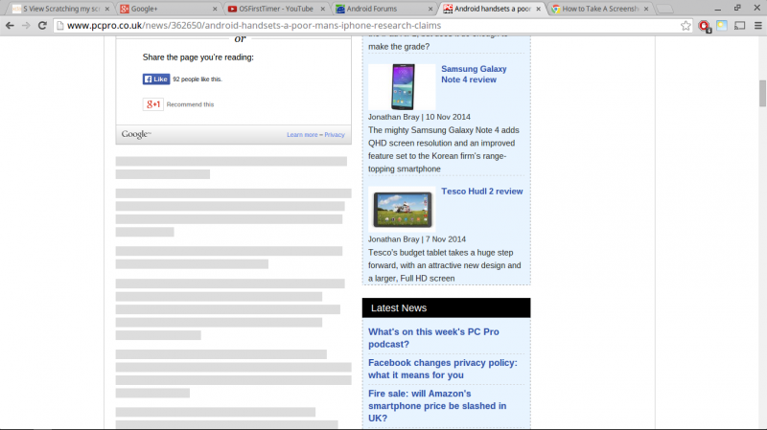The image size is (767, 430).
Task: Switch to the Android Forums tab
Action: [x=382, y=9]
